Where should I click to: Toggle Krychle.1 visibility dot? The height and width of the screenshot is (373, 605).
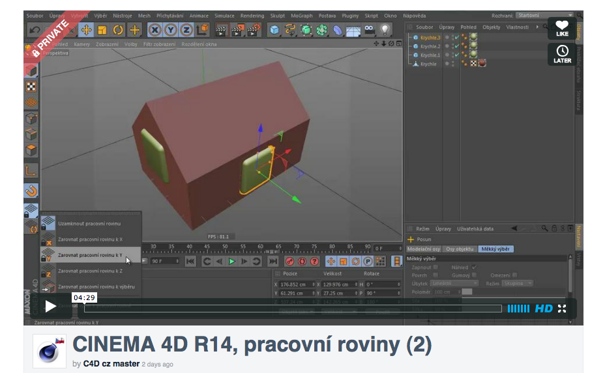click(447, 55)
